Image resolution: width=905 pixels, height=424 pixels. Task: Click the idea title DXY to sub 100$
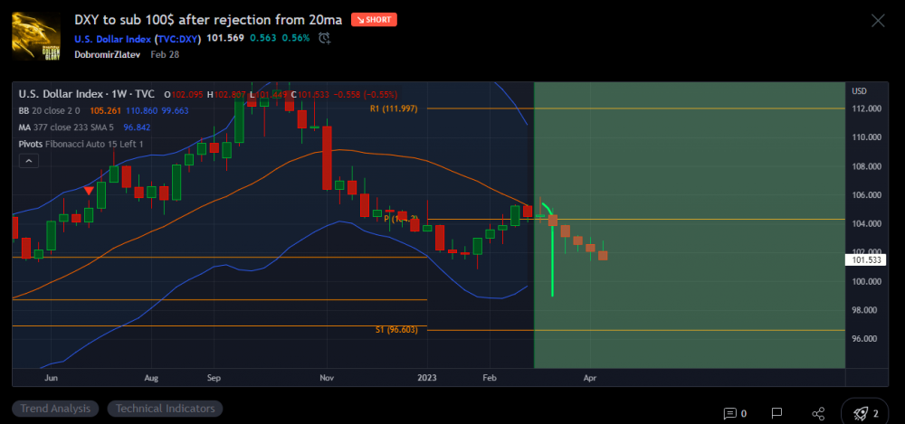tap(208, 20)
